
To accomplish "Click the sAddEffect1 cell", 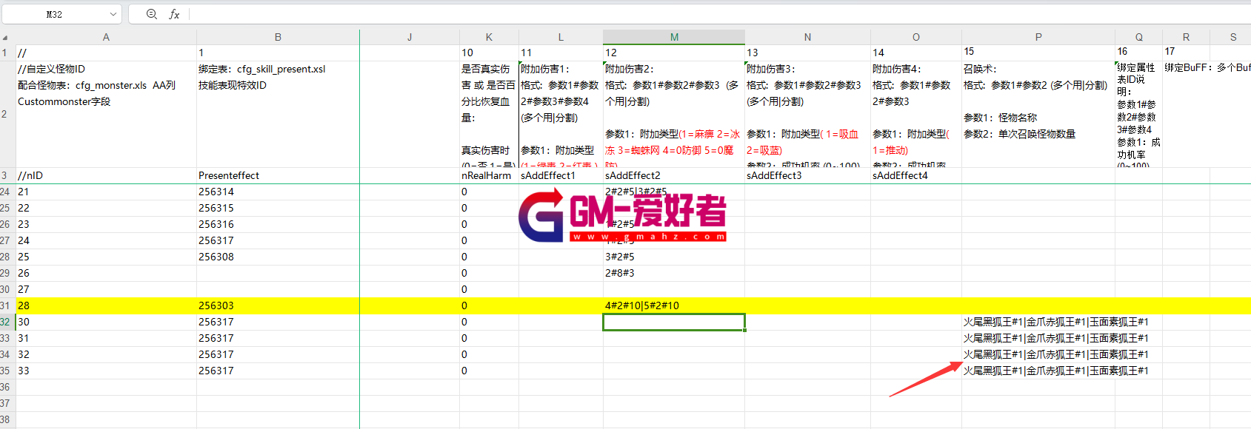I will pyautogui.click(x=561, y=175).
